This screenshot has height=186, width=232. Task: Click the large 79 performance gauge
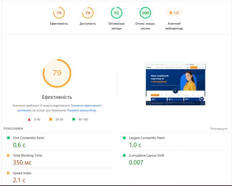[57, 73]
